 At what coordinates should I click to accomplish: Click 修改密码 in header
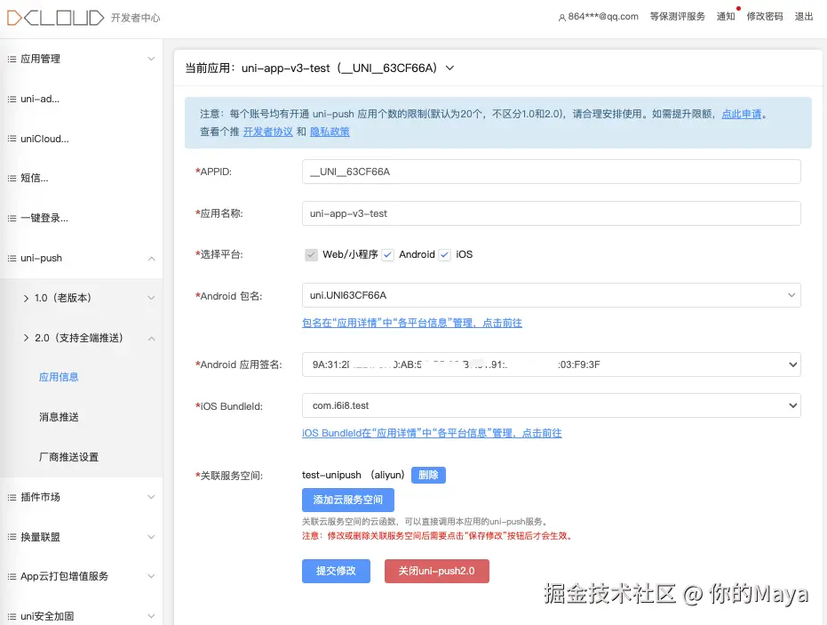pyautogui.click(x=765, y=16)
